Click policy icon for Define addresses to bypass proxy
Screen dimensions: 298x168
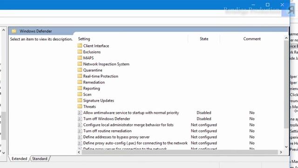coord(80,137)
